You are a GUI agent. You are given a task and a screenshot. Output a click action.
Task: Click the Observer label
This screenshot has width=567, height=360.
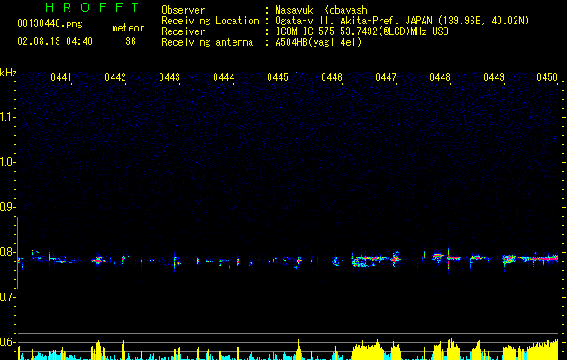183,10
